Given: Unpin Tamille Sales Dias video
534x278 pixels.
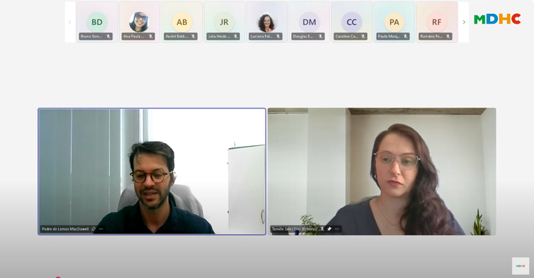Looking at the screenshot, I should pos(330,229).
